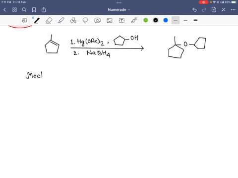Select the Shapes tool
The width and height of the screenshot is (238, 178).
pos(73,20)
